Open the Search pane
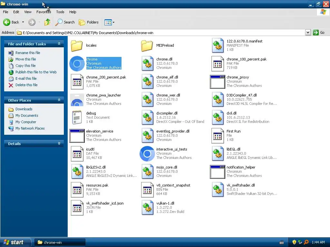 pyautogui.click(x=65, y=22)
